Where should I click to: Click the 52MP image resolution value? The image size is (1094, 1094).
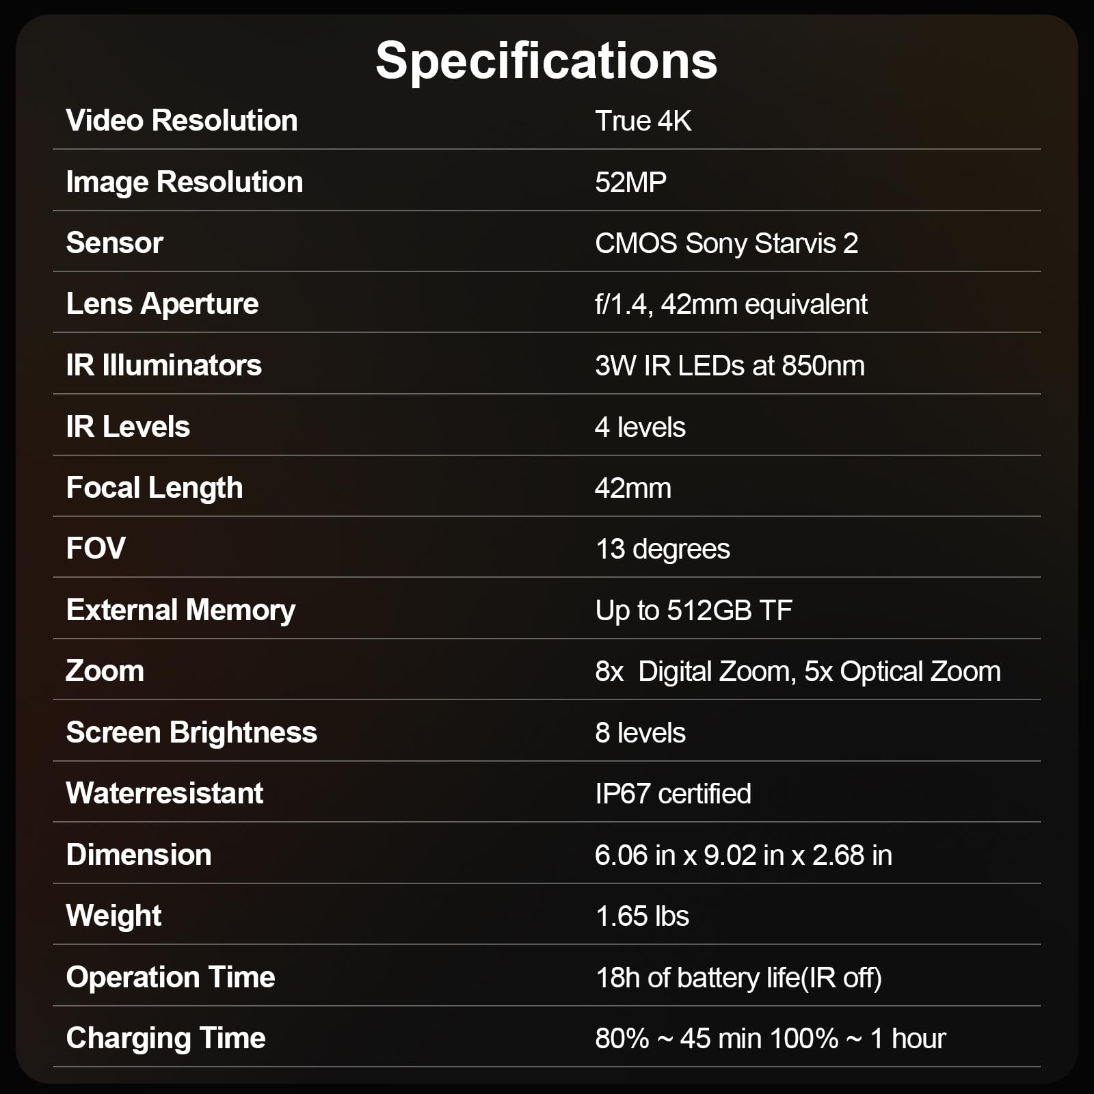[x=630, y=182]
